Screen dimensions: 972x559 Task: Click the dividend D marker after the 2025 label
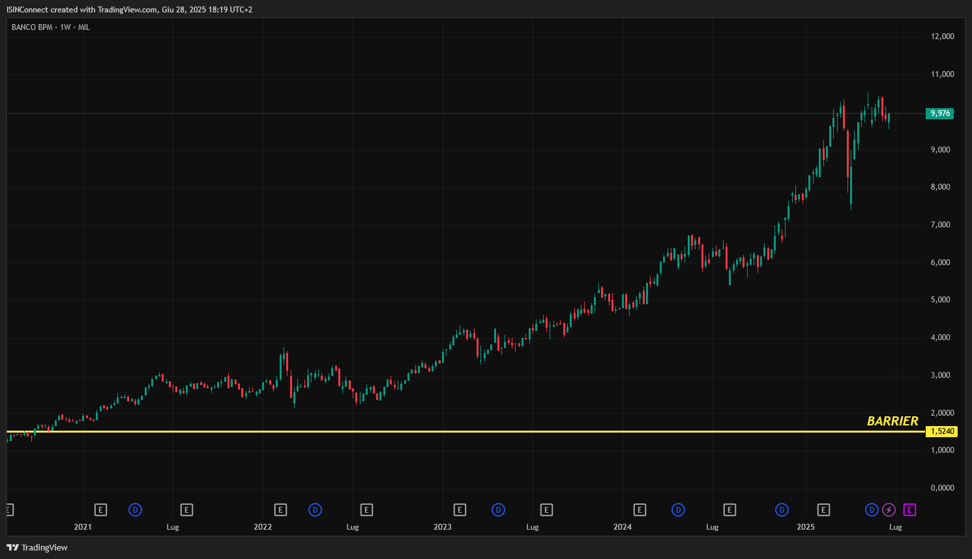872,510
